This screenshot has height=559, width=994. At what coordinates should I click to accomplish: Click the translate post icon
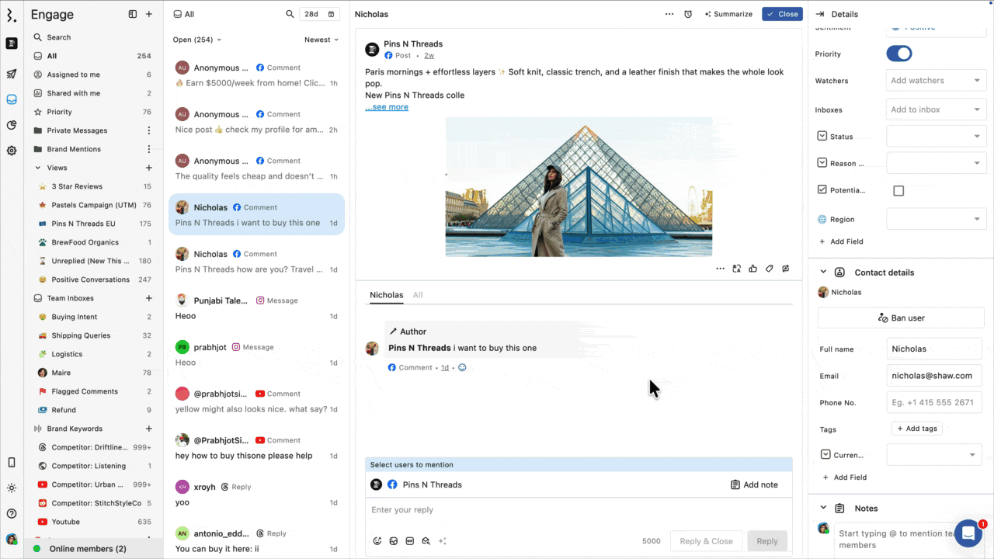[x=736, y=269]
